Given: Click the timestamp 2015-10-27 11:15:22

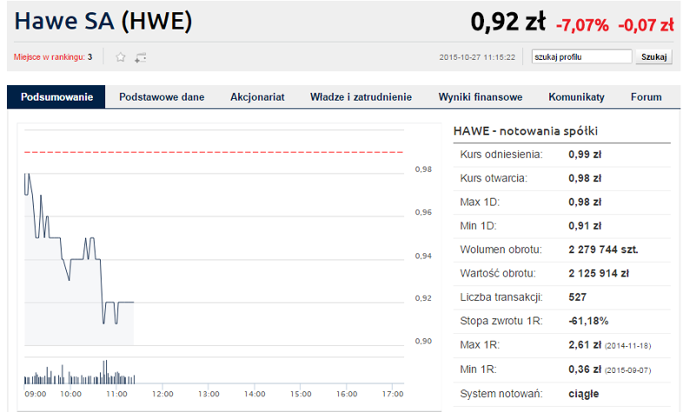Looking at the screenshot, I should pos(477,57).
